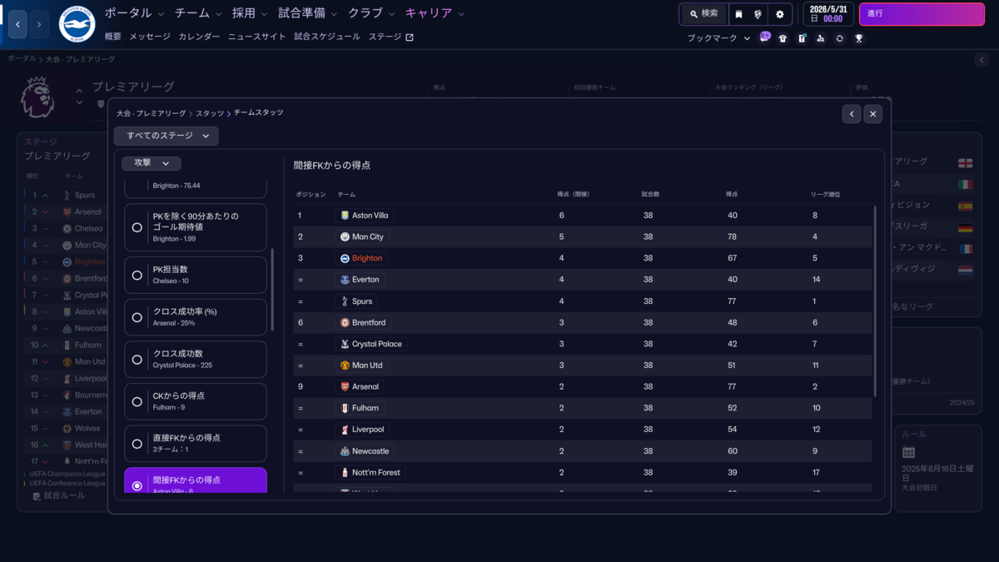Click Brentford crest in stats table
Image resolution: width=999 pixels, height=562 pixels.
[x=345, y=322]
